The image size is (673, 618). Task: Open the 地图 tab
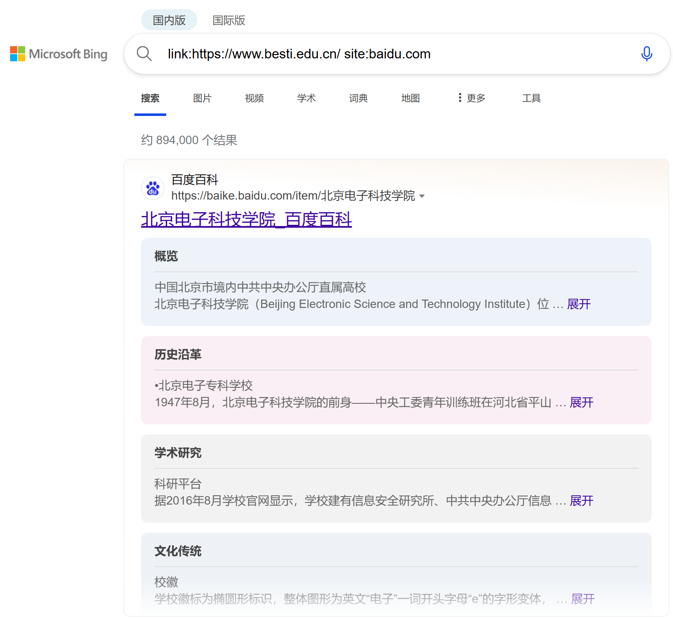411,98
